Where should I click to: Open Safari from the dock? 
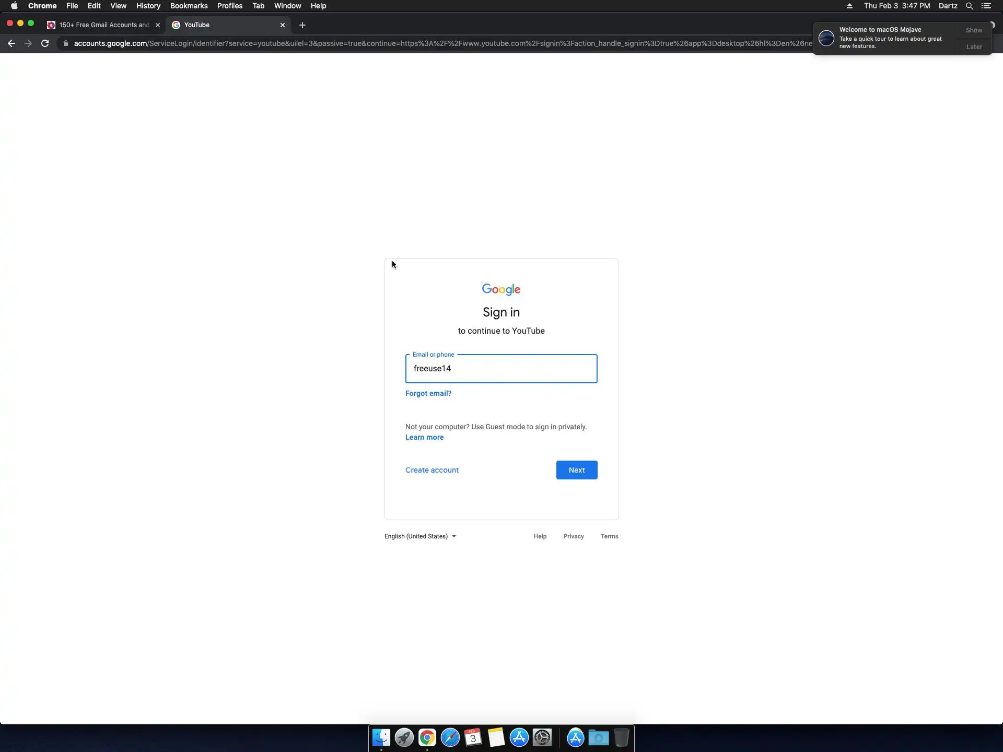point(450,737)
